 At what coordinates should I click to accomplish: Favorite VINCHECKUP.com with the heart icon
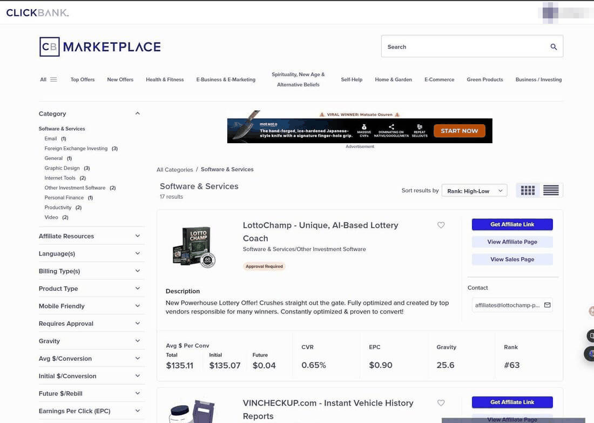441,403
